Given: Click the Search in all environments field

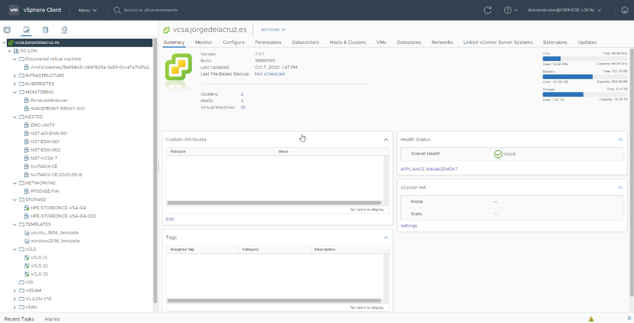Looking at the screenshot, I should 151,10.
